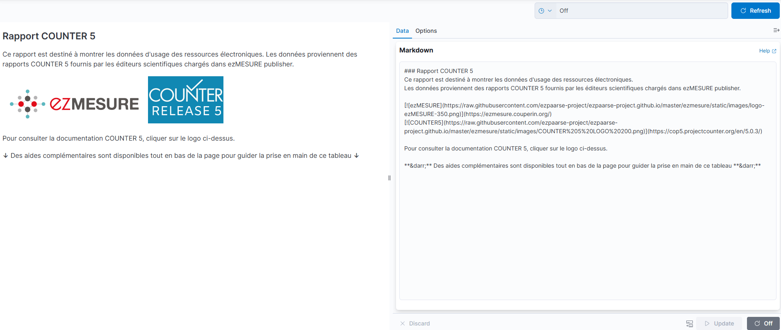Click the cop5.projectcounter.org URL text in editor

(705, 131)
